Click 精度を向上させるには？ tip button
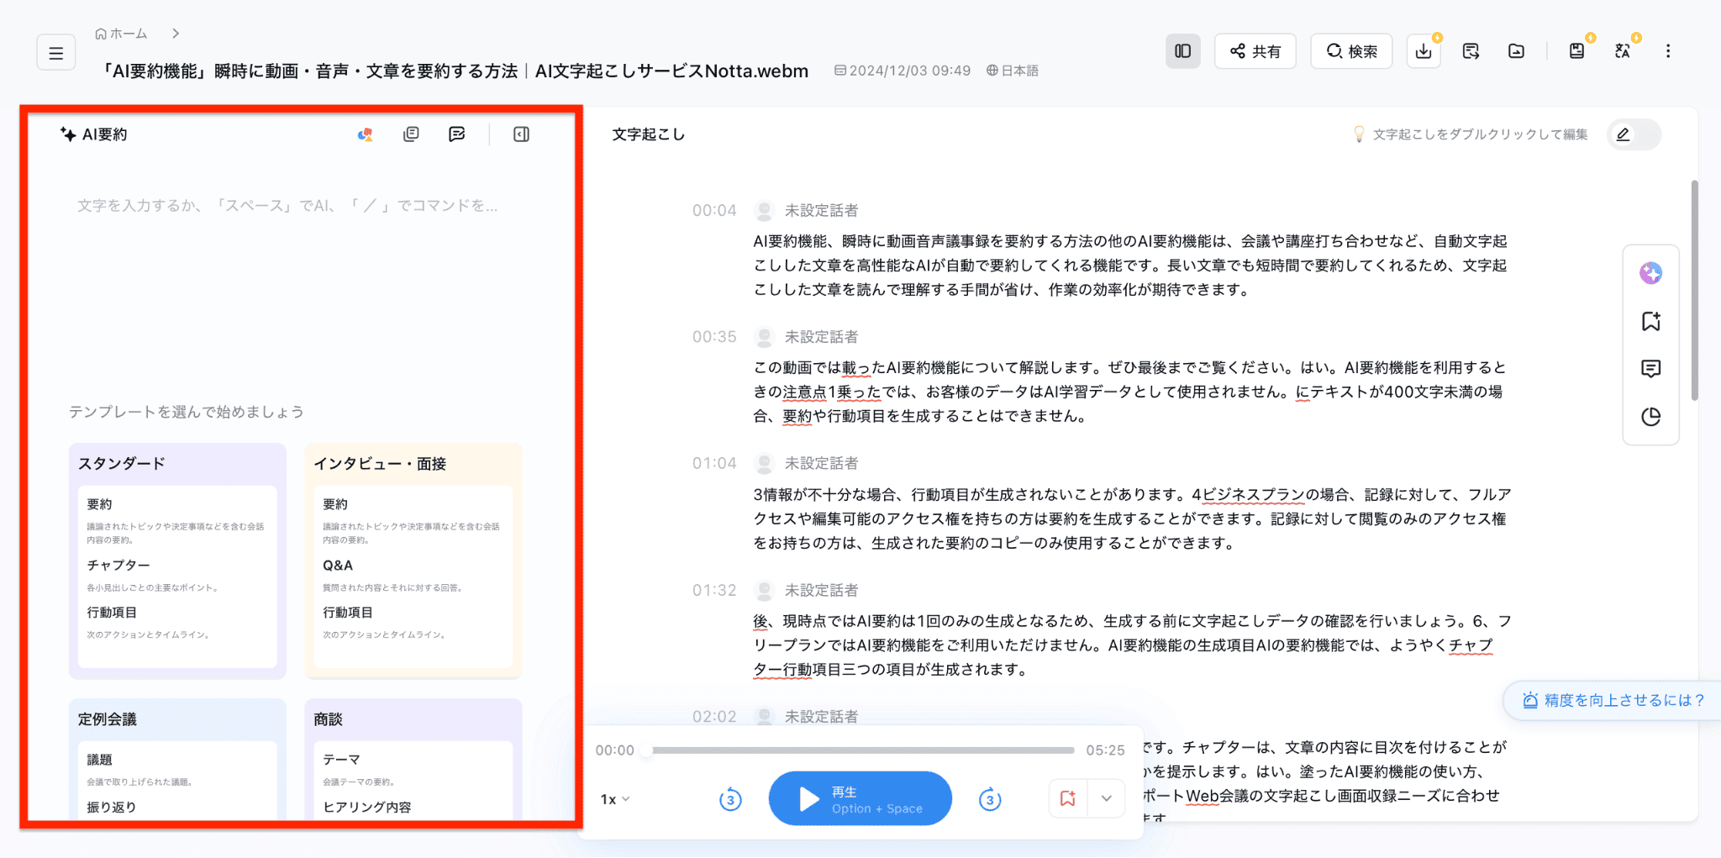 (1613, 701)
